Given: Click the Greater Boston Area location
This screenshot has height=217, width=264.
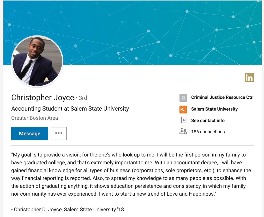Looking at the screenshot, I should [x=34, y=118].
